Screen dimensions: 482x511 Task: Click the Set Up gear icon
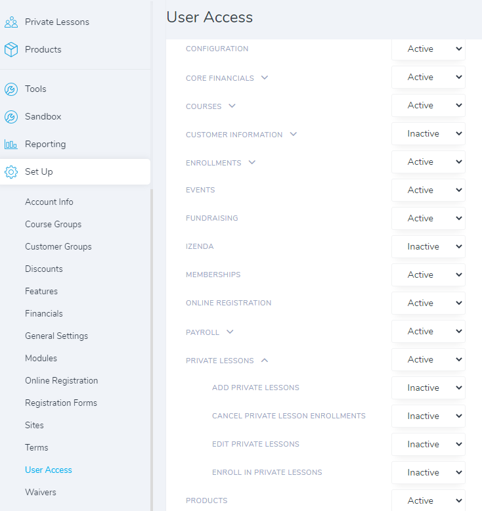pyautogui.click(x=11, y=171)
